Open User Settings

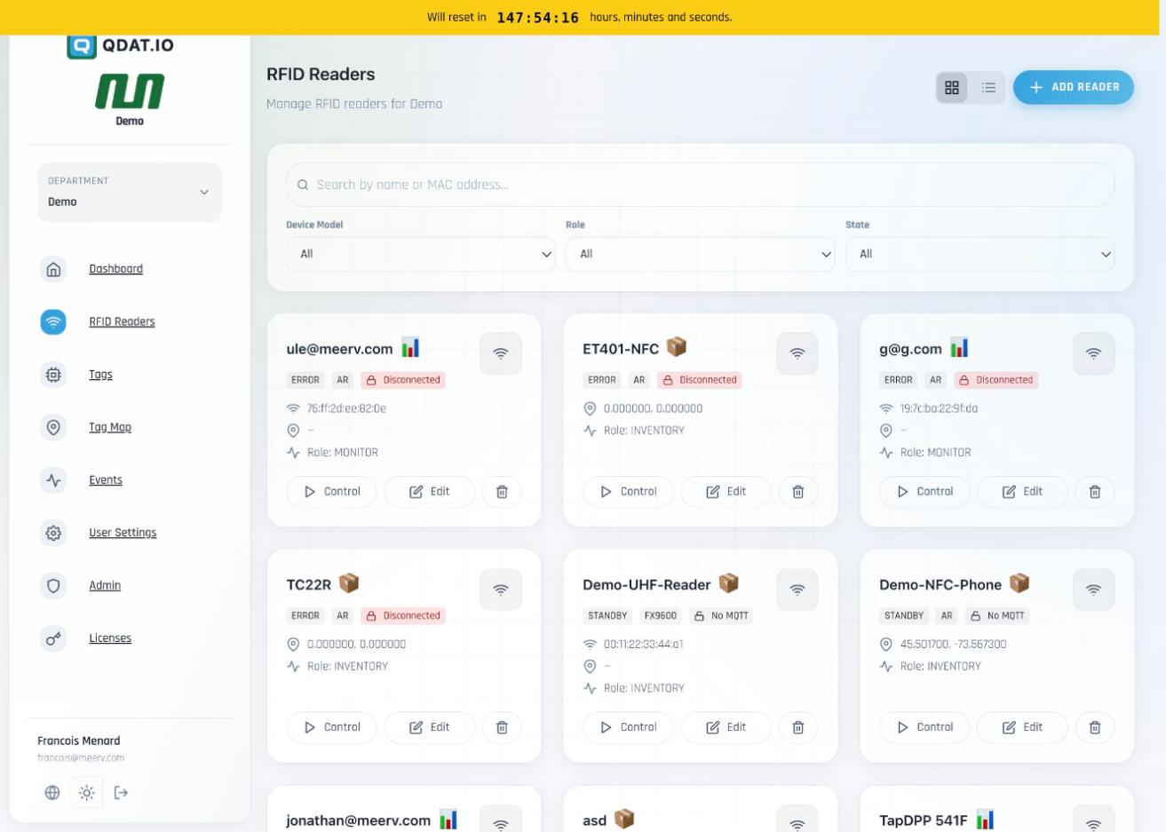pyautogui.click(x=123, y=533)
